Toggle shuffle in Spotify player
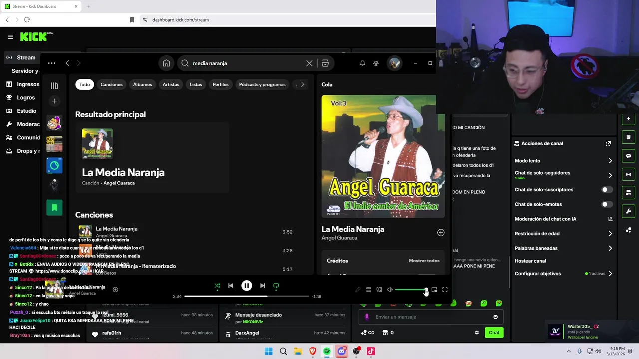The width and height of the screenshot is (639, 359). (x=217, y=286)
